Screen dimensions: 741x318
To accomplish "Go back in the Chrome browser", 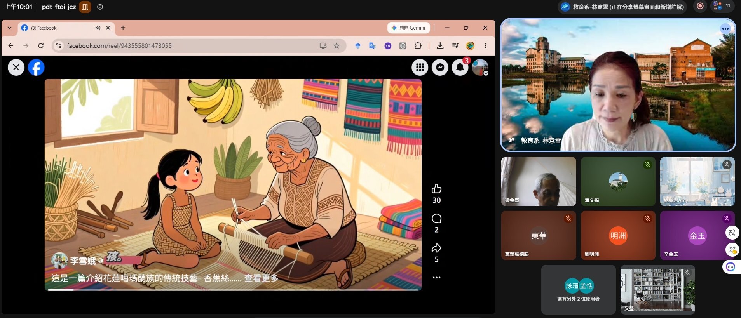I will pyautogui.click(x=11, y=46).
